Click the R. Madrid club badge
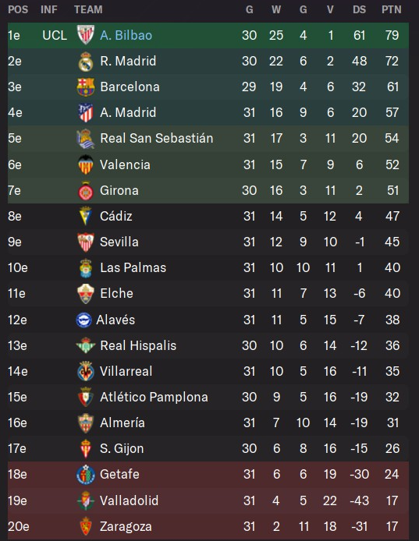This screenshot has height=541, width=419. coord(85,62)
